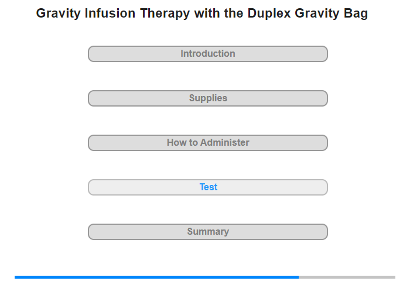
Task: Click the Summary label text
Action: click(x=208, y=232)
